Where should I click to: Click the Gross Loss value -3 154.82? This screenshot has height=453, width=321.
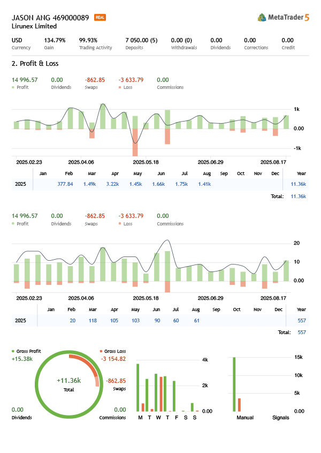(113, 359)
